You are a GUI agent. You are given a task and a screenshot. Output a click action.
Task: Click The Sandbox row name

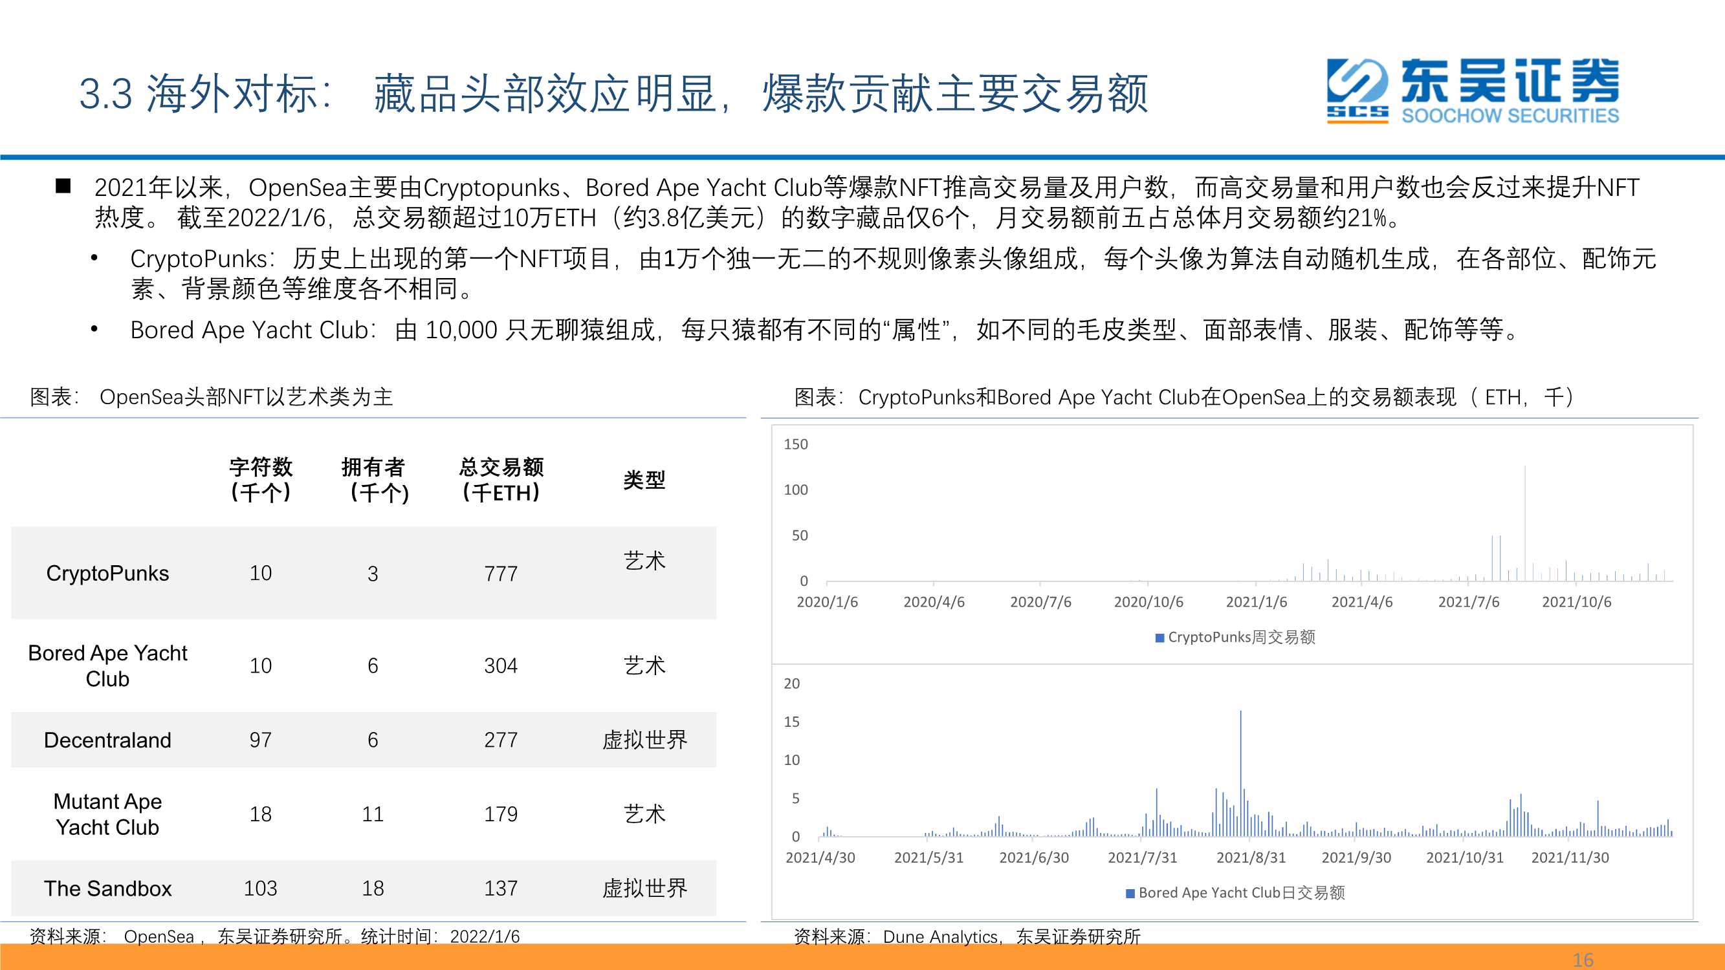pos(107,889)
